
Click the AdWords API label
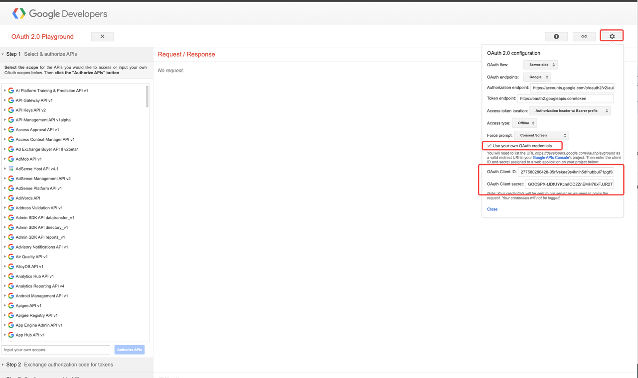point(28,198)
